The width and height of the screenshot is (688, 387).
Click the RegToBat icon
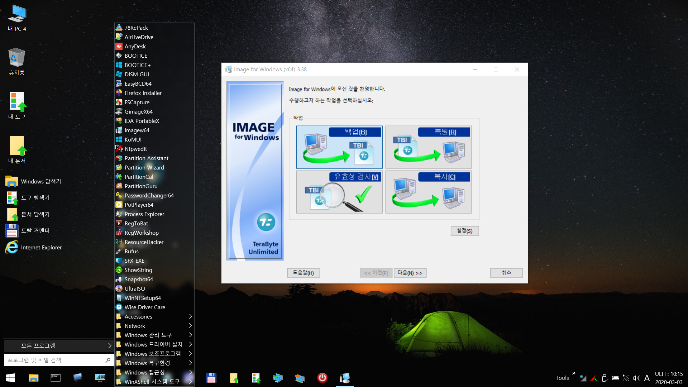tap(119, 223)
